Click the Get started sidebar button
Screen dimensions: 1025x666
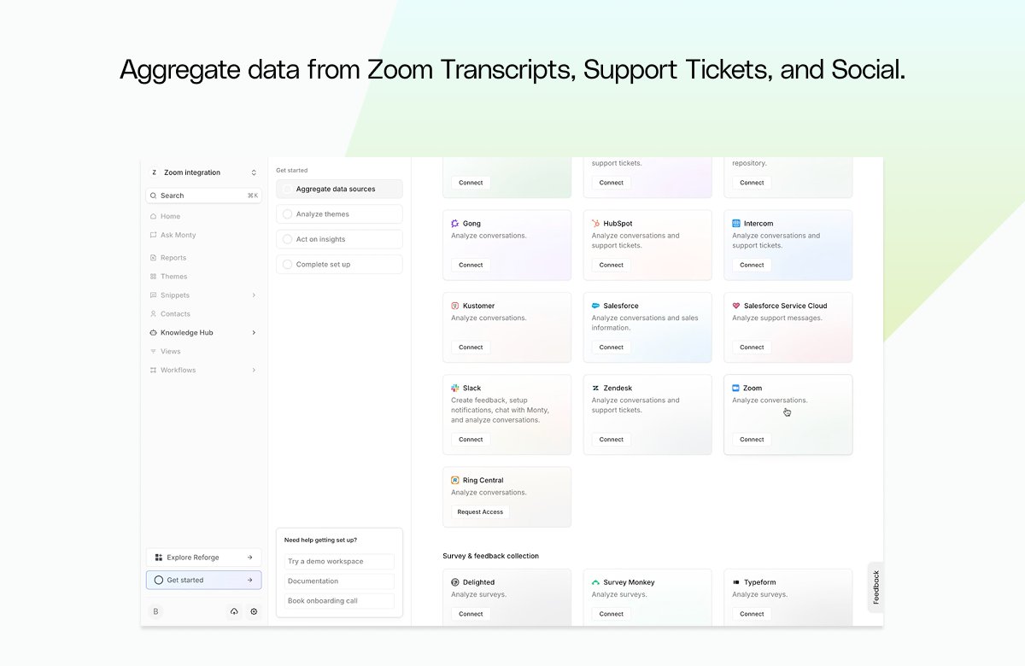[203, 581]
